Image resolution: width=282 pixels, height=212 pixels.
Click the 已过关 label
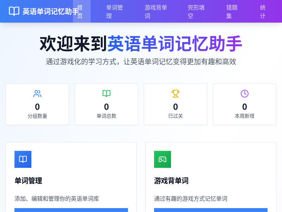pos(176,116)
